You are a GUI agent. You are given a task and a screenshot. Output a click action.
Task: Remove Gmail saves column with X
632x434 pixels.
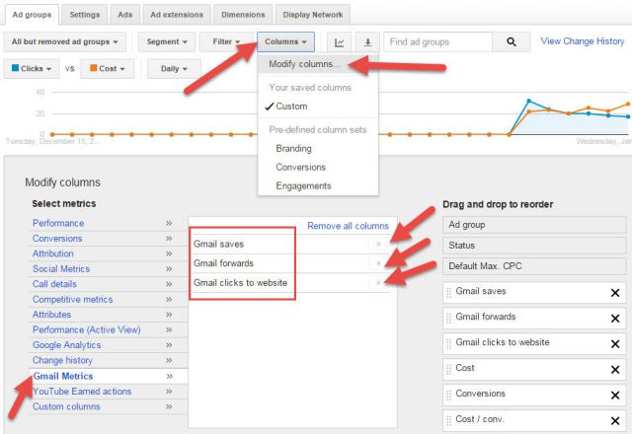pyautogui.click(x=615, y=292)
